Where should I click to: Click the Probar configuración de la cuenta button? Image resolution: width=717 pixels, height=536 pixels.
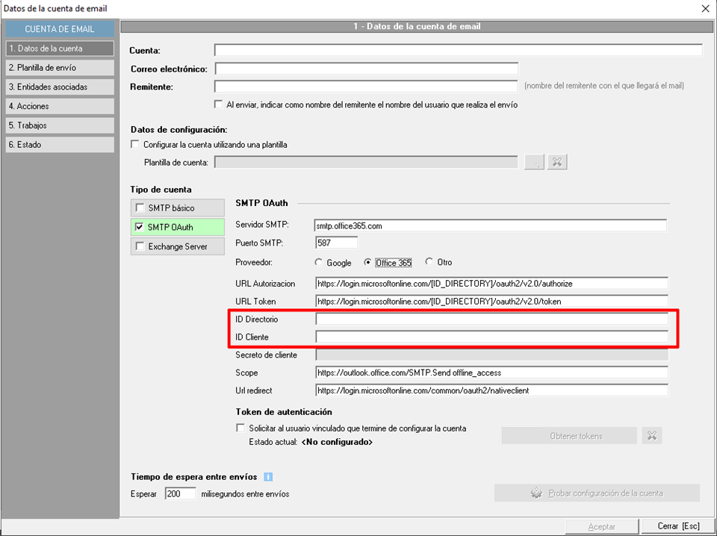pos(597,493)
